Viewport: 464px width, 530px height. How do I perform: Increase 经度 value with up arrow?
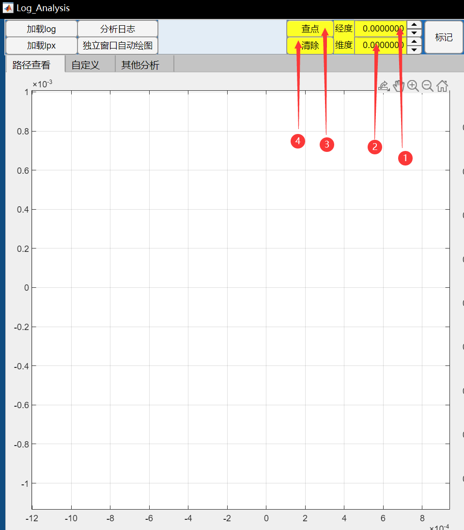[x=414, y=25]
